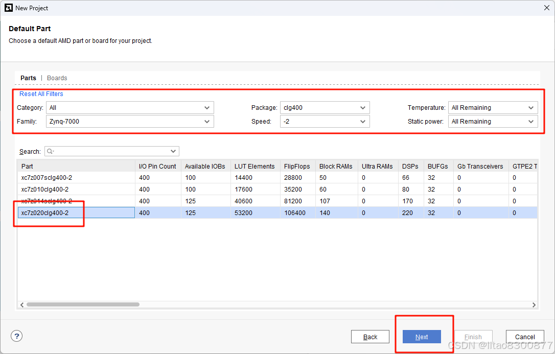
Task: Open the Family dropdown showing Zynq-7000
Action: coord(130,121)
